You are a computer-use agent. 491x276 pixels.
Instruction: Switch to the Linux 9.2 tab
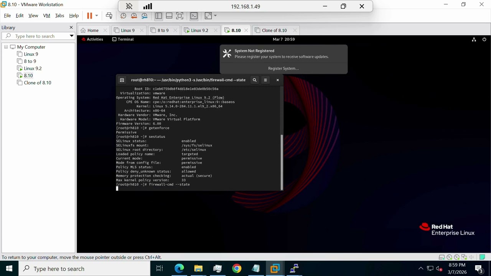click(x=199, y=30)
